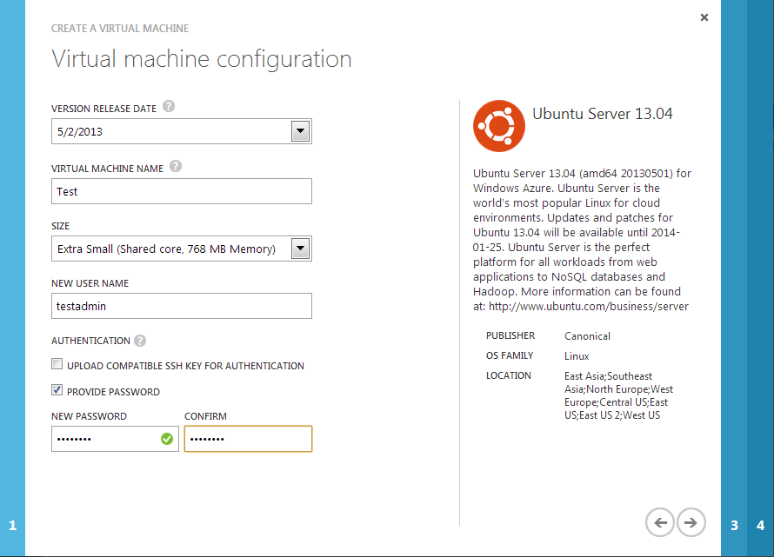Click the Ubuntu Server logo icon
The width and height of the screenshot is (774, 557).
tap(498, 126)
